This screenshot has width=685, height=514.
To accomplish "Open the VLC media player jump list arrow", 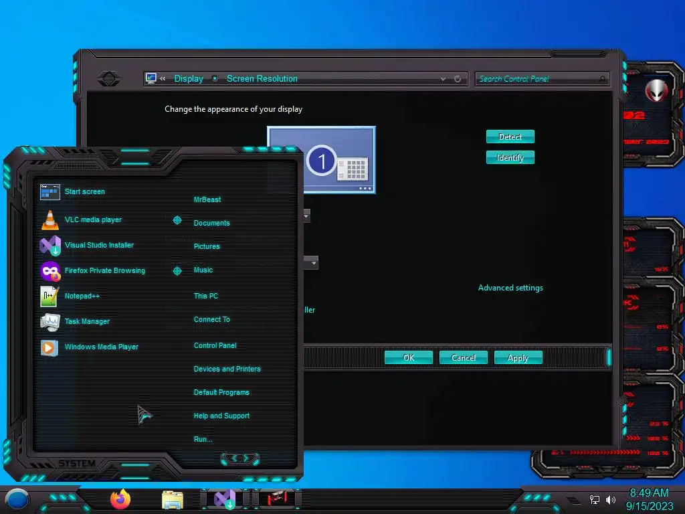I will 177,220.
